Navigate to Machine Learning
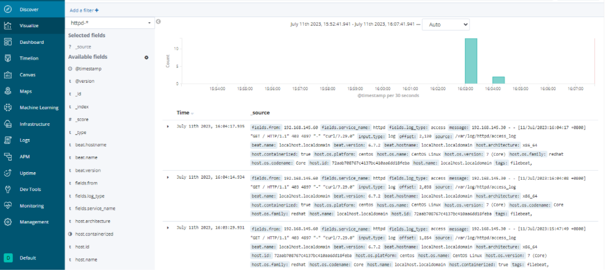 point(39,108)
